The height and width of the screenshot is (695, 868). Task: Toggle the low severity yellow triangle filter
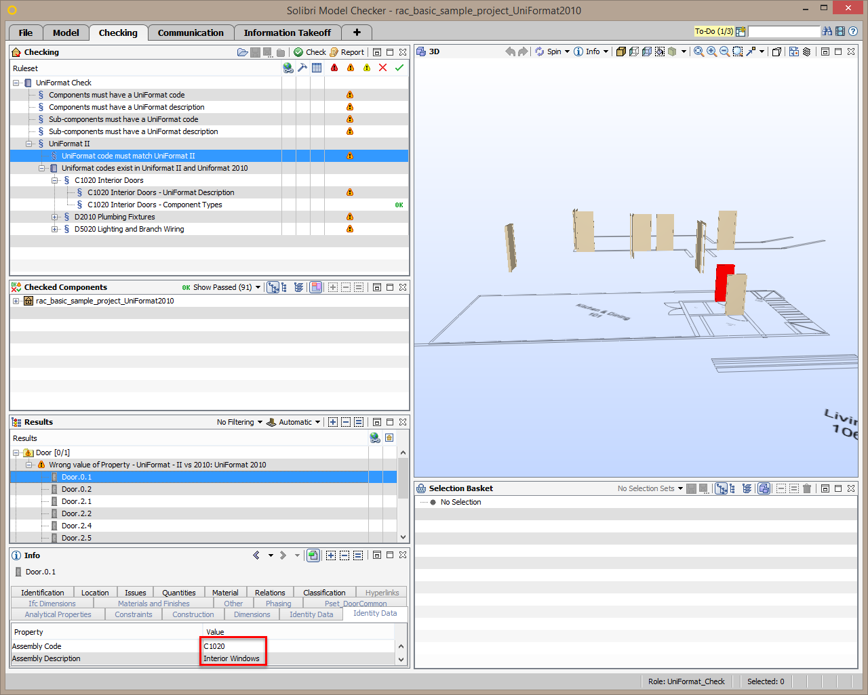pos(367,68)
